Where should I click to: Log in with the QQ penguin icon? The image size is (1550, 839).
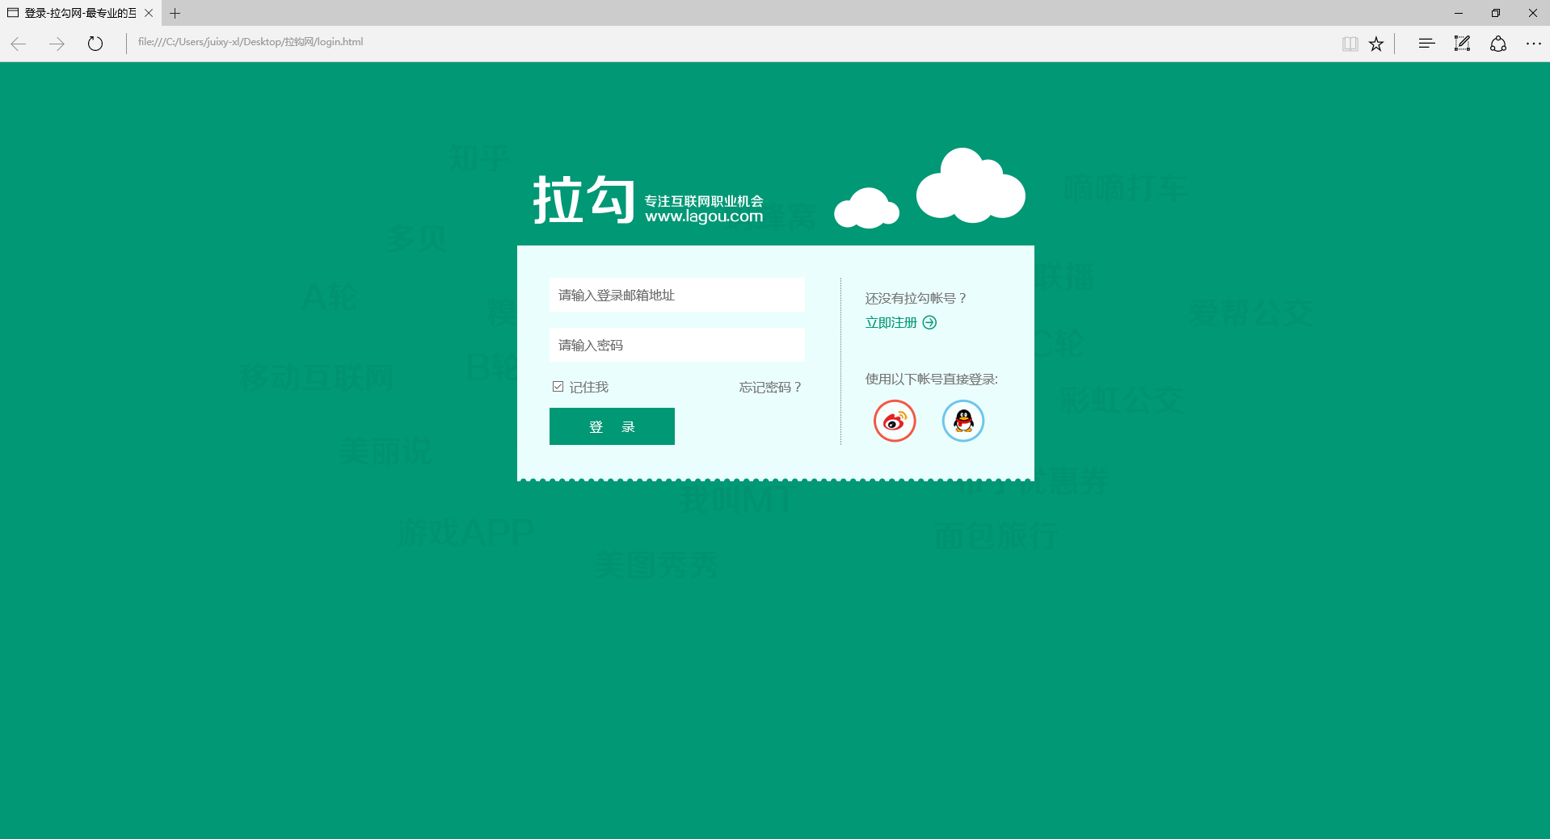tap(963, 421)
